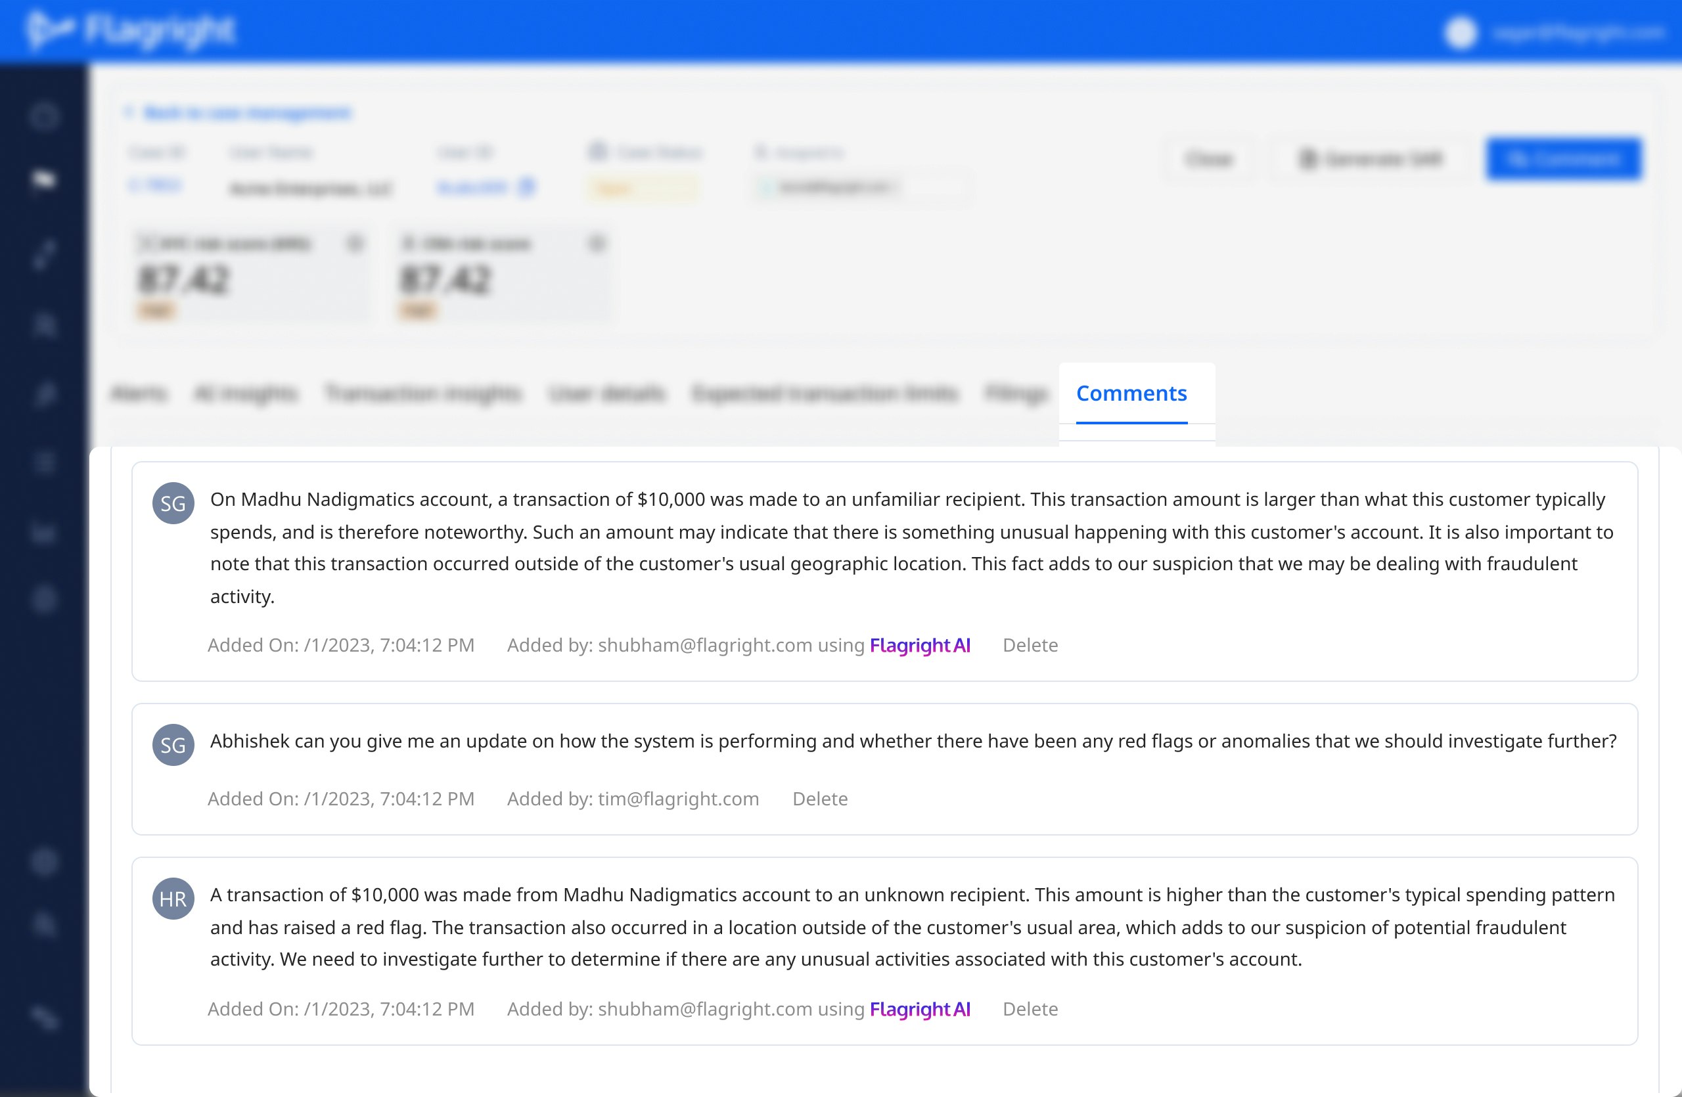This screenshot has height=1097, width=1682.
Task: Delete the HR comment about unknown recipient
Action: [x=1030, y=1009]
